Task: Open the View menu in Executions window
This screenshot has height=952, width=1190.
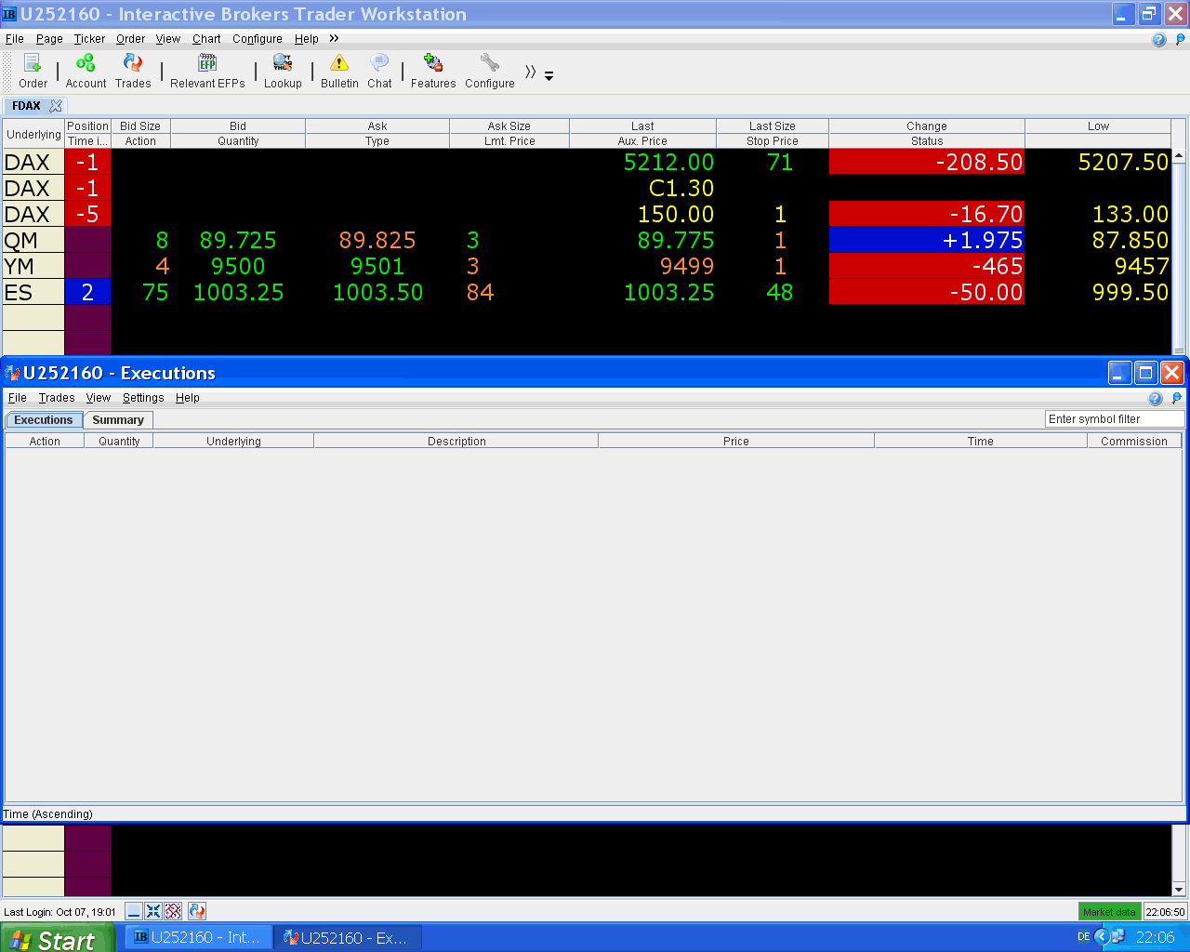Action: (x=99, y=398)
